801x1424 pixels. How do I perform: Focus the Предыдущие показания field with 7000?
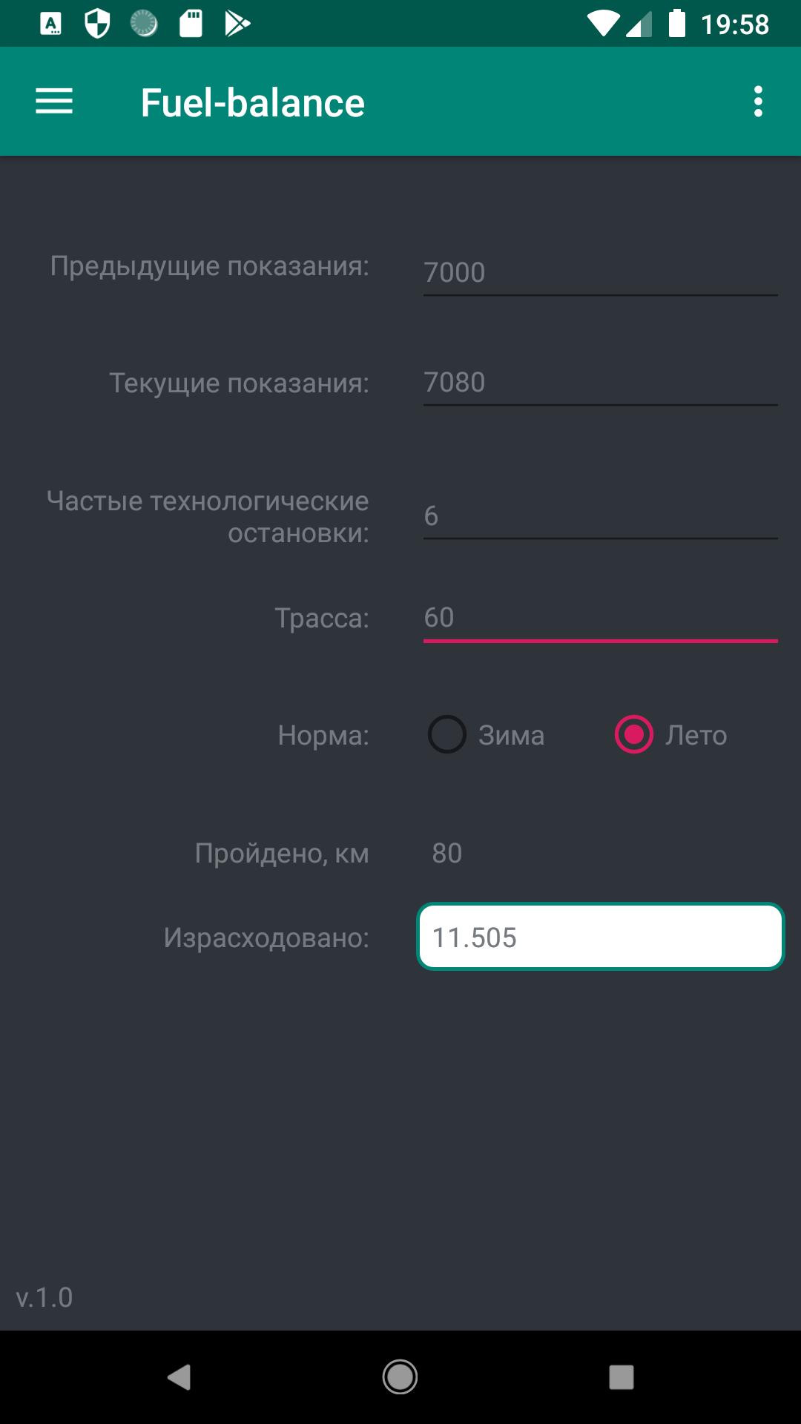[600, 272]
